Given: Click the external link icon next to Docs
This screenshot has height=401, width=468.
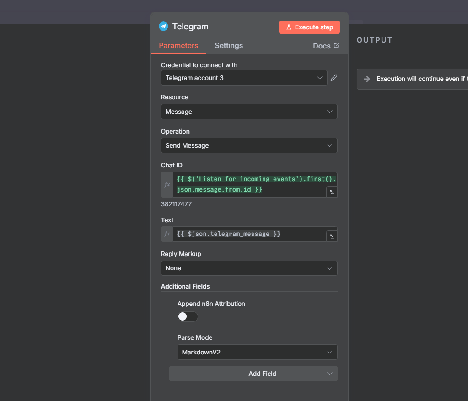Looking at the screenshot, I should pos(337,45).
